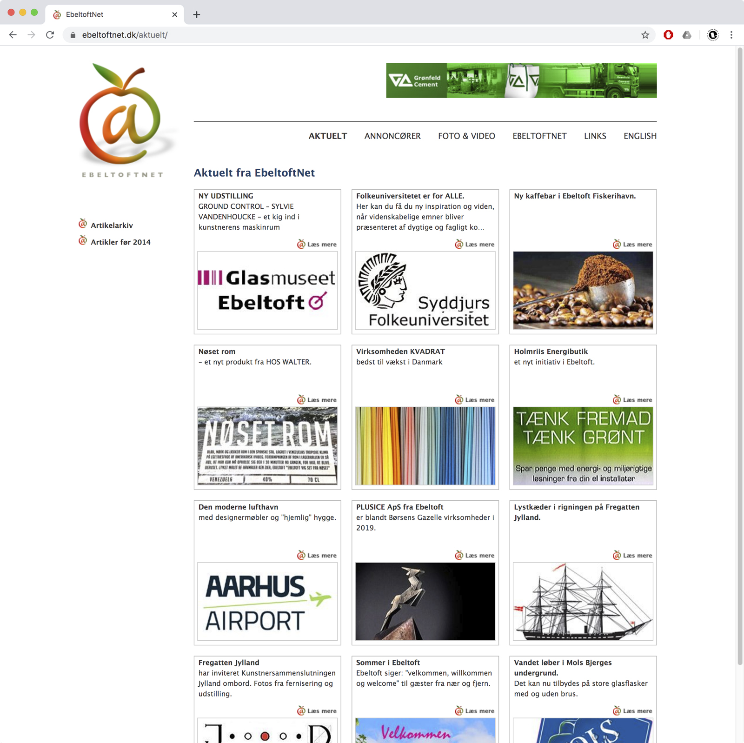Click Læs mere apple icon in PLUSICE ApS card

[459, 555]
